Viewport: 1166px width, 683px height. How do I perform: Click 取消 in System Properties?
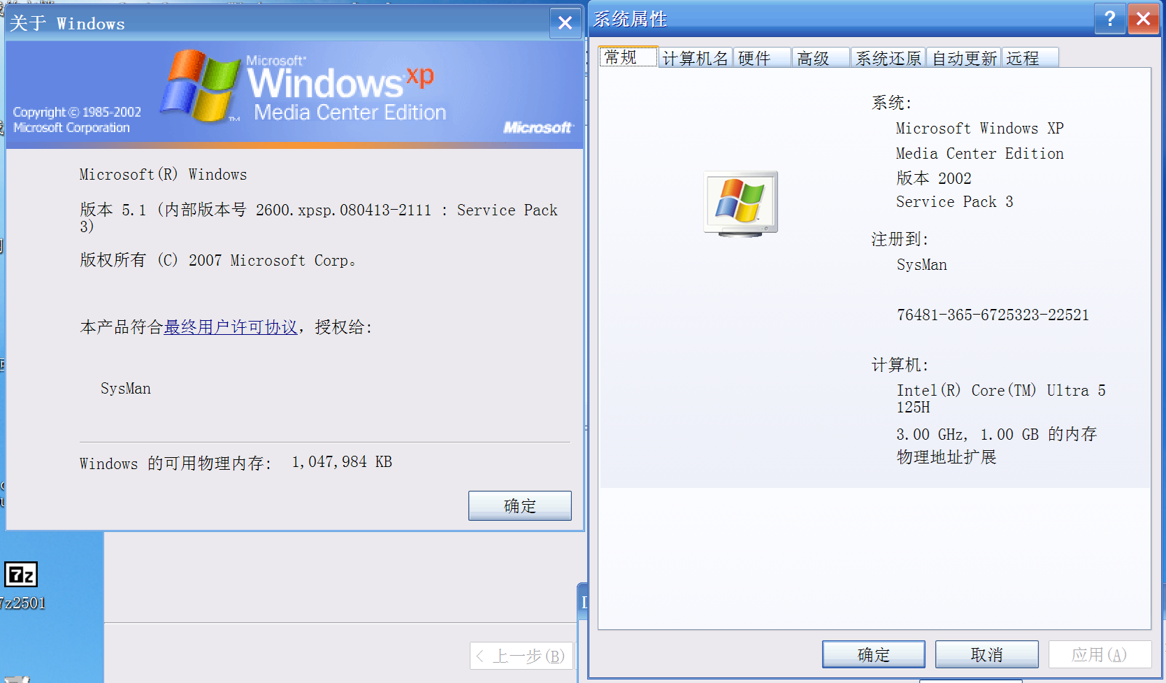(986, 654)
